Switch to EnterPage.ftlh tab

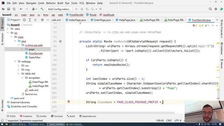coord(175,20)
